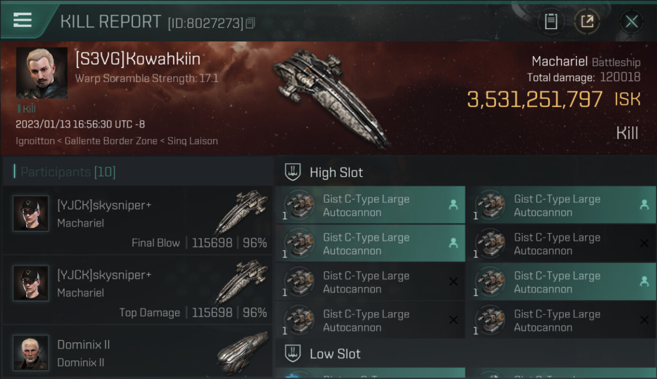Share the kill report externally
The image size is (657, 379).
[x=587, y=21]
